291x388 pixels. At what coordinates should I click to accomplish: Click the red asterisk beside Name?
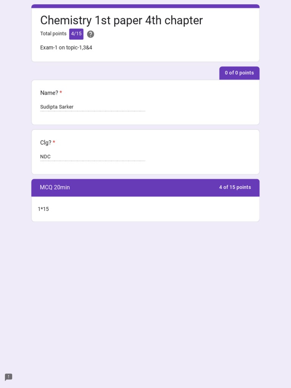[x=61, y=93]
